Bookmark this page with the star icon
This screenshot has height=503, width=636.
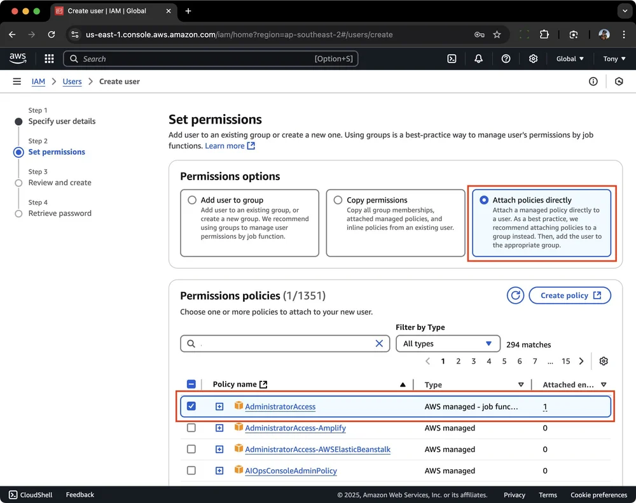coord(497,34)
